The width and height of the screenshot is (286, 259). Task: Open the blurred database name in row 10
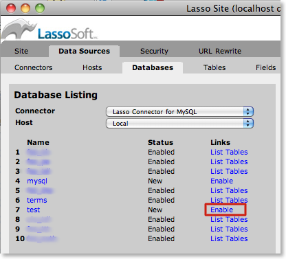coord(42,238)
